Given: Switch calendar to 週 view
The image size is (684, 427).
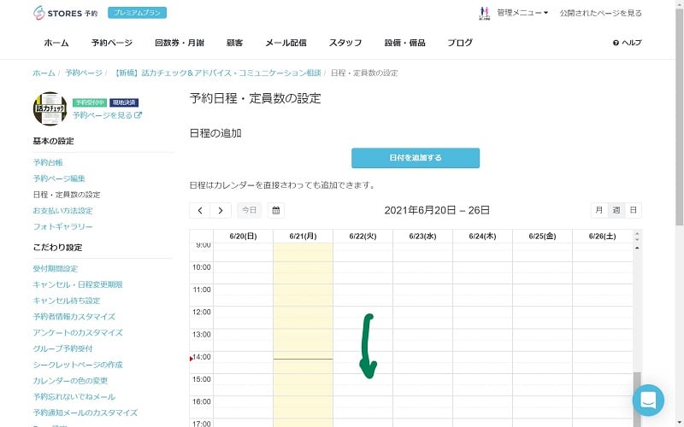Looking at the screenshot, I should (616, 210).
